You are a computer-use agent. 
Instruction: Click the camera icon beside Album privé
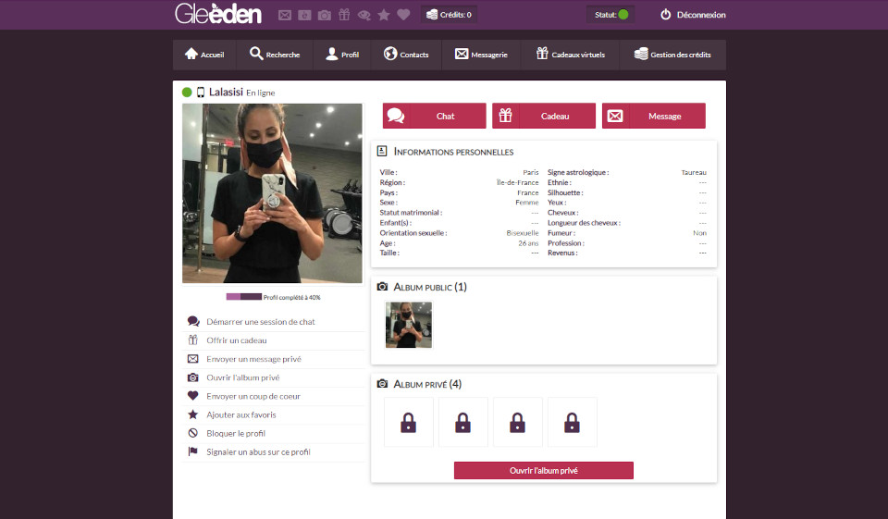coord(382,384)
